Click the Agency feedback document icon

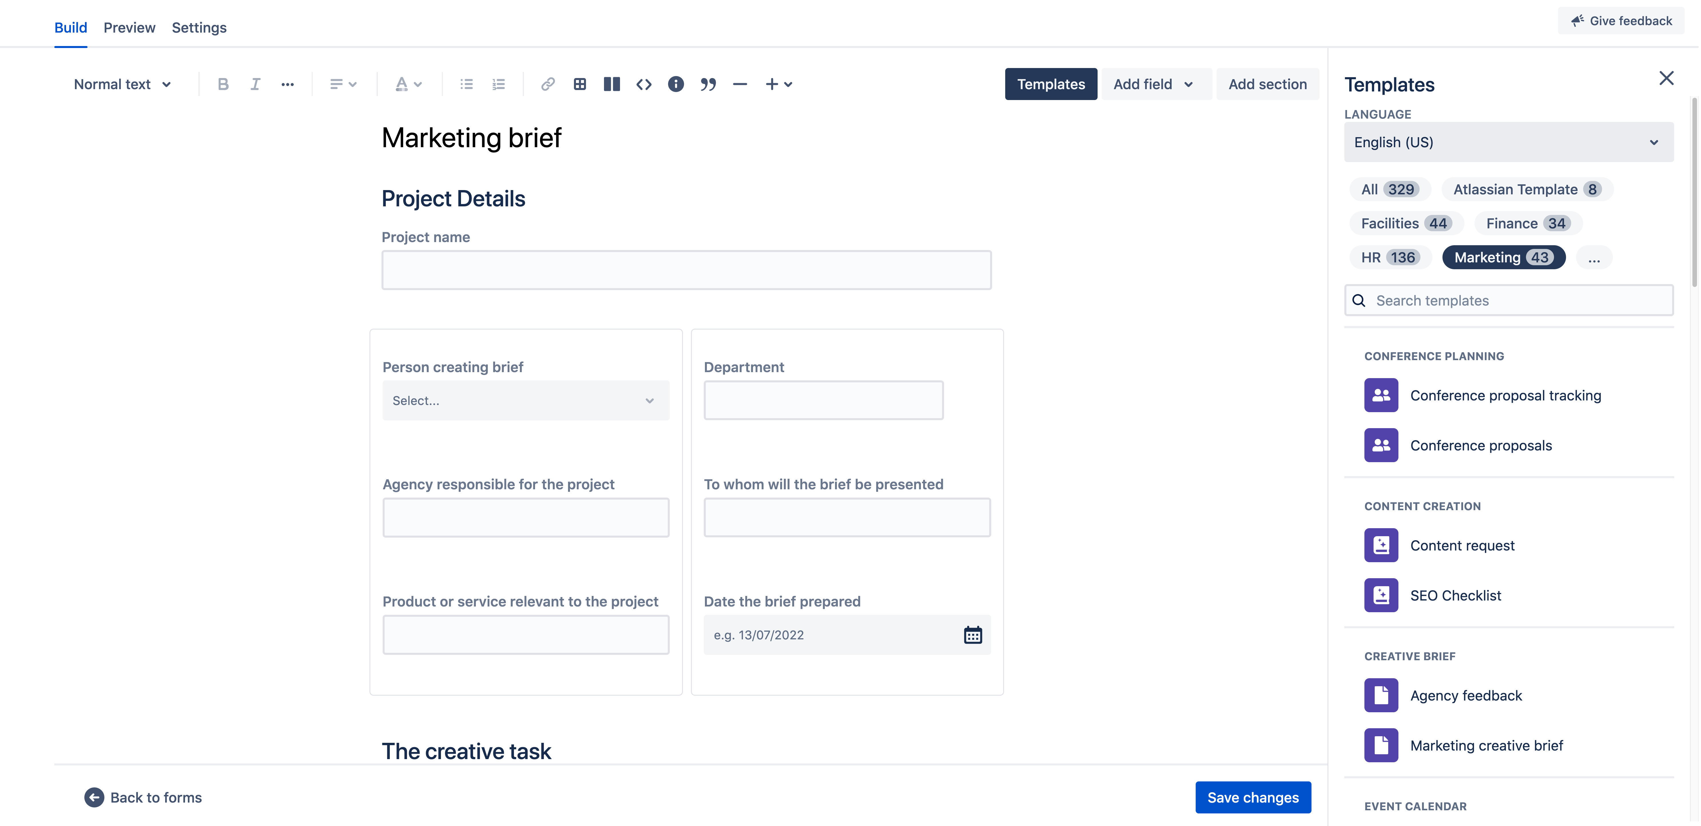1381,695
